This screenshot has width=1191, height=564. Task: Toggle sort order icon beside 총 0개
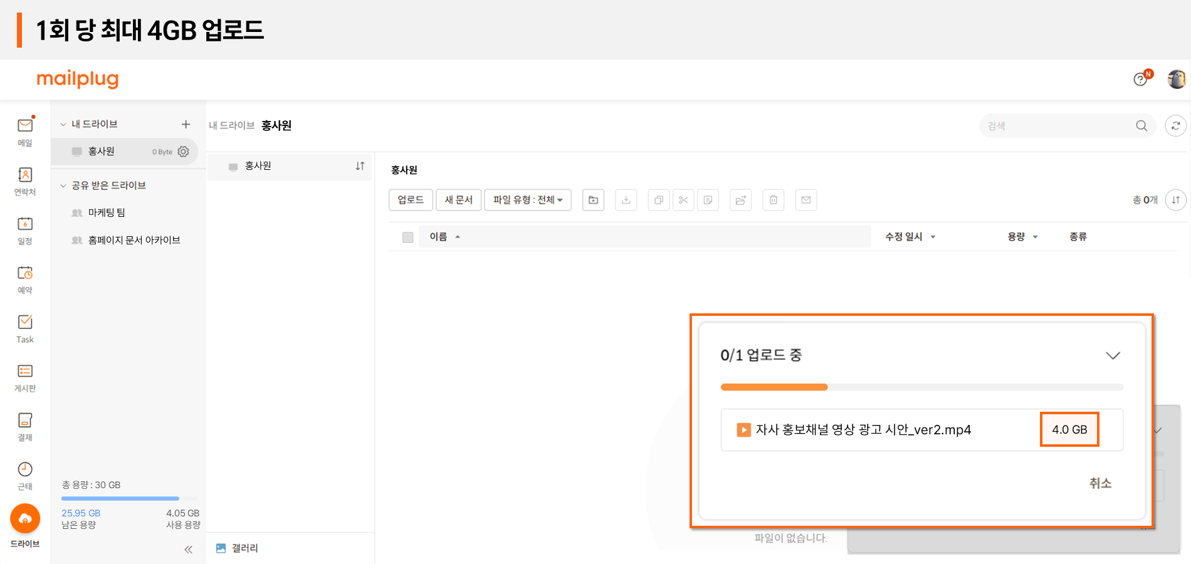coord(1175,200)
